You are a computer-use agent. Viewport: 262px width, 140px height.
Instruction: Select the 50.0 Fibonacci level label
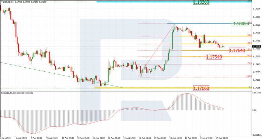click(x=250, y=49)
